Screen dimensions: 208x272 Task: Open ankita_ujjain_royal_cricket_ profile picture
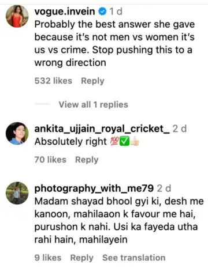(17, 133)
